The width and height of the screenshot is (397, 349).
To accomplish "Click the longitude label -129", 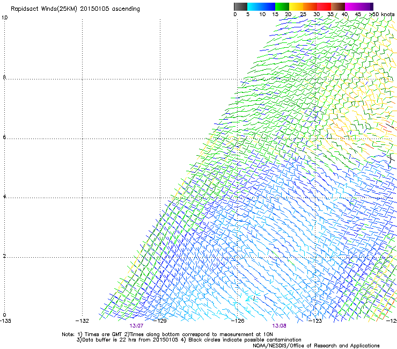I will tap(160, 321).
